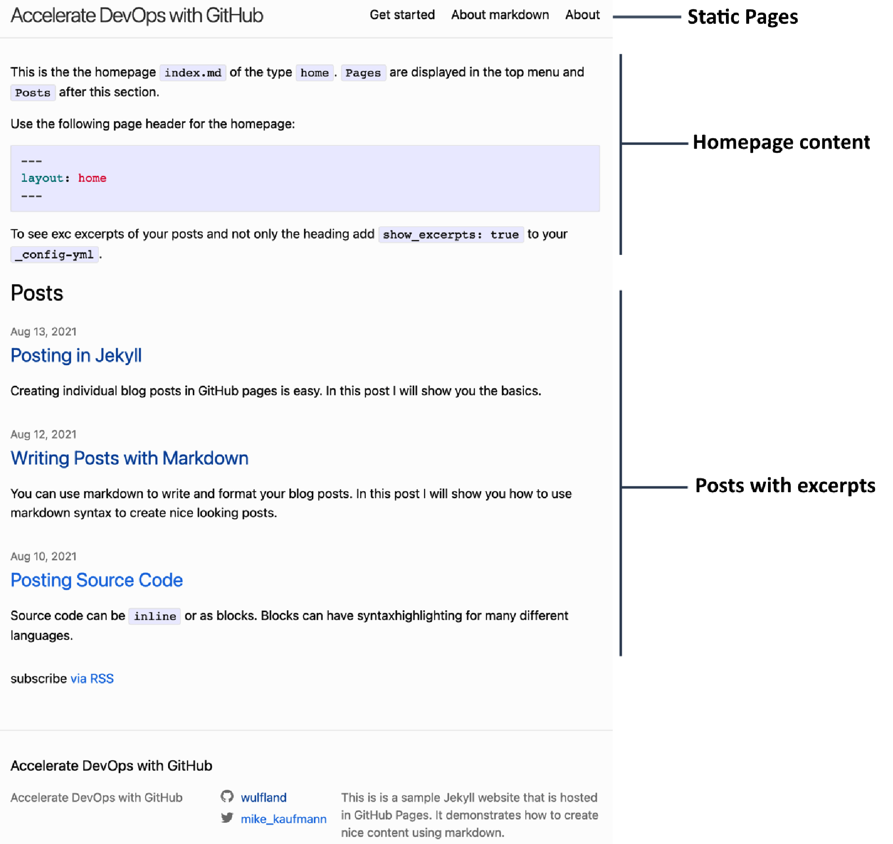Click the Posts section heading
This screenshot has width=893, height=844.
point(37,293)
